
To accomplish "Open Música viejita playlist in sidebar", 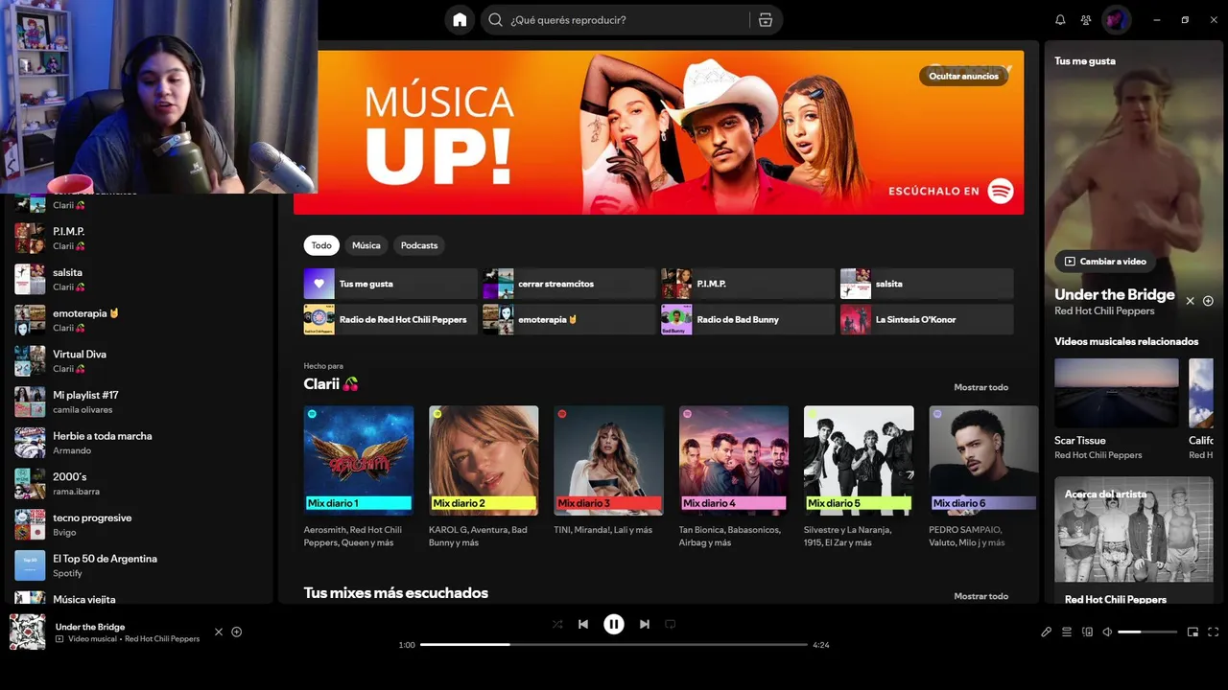I will 140,598.
